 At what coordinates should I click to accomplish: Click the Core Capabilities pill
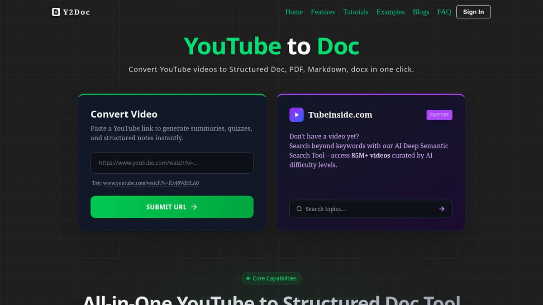point(271,278)
